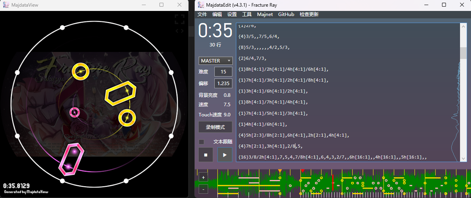The width and height of the screenshot is (471, 198).
Task: Click the 录制模式 button
Action: (x=216, y=127)
